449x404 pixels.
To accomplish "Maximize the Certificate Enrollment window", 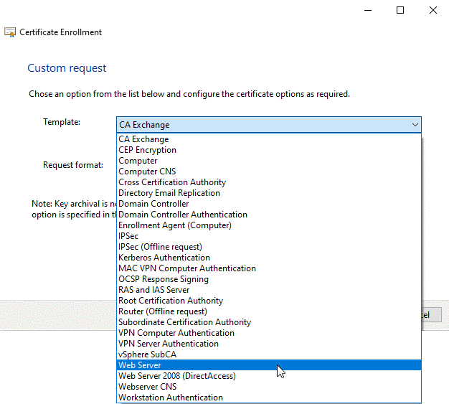I will pos(400,10).
